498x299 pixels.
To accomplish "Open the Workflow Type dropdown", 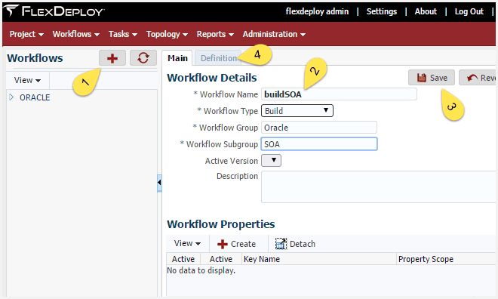I will (297, 110).
